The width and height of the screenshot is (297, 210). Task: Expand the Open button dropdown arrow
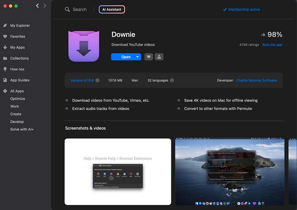click(137, 57)
